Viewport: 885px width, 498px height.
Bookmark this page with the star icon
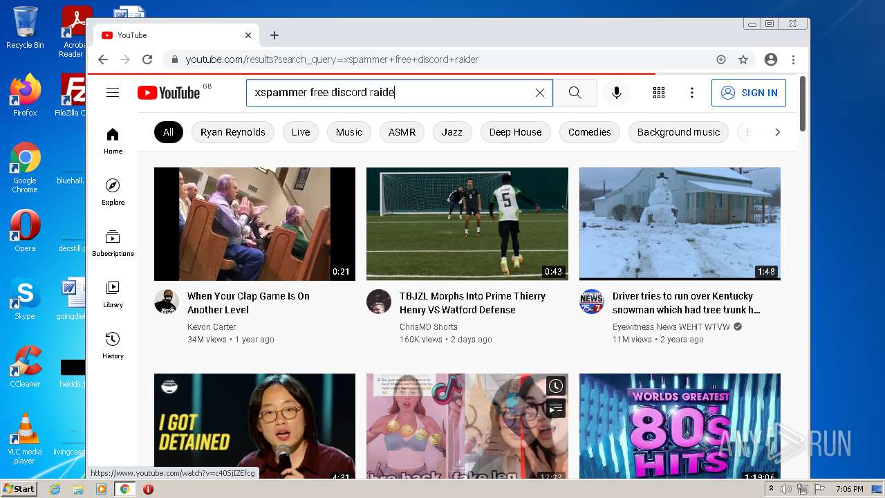pyautogui.click(x=743, y=59)
